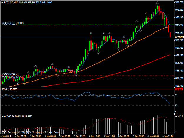Select the 978.230 price axis label
The image size is (184, 138).
pos(179,10)
